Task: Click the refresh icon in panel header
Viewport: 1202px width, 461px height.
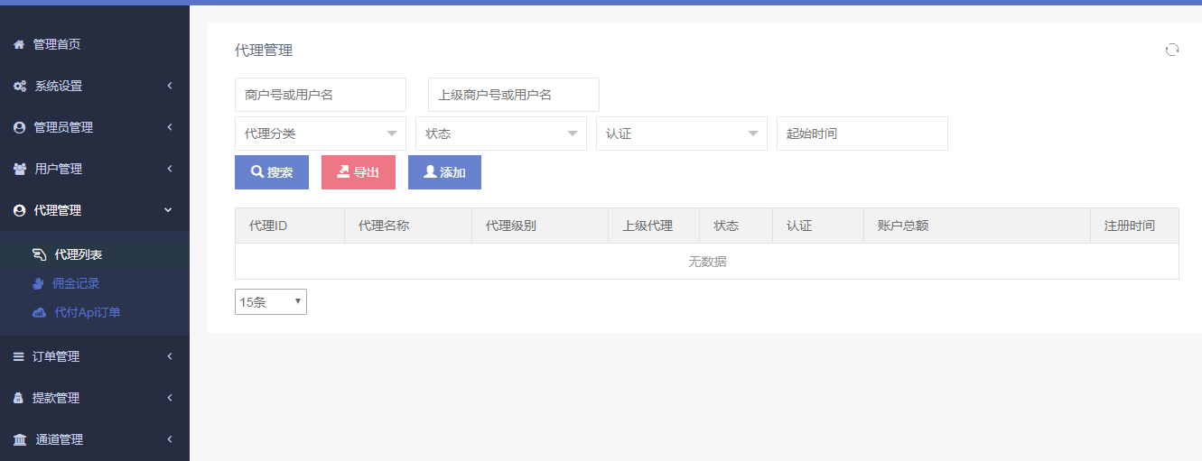Action: [x=1171, y=50]
